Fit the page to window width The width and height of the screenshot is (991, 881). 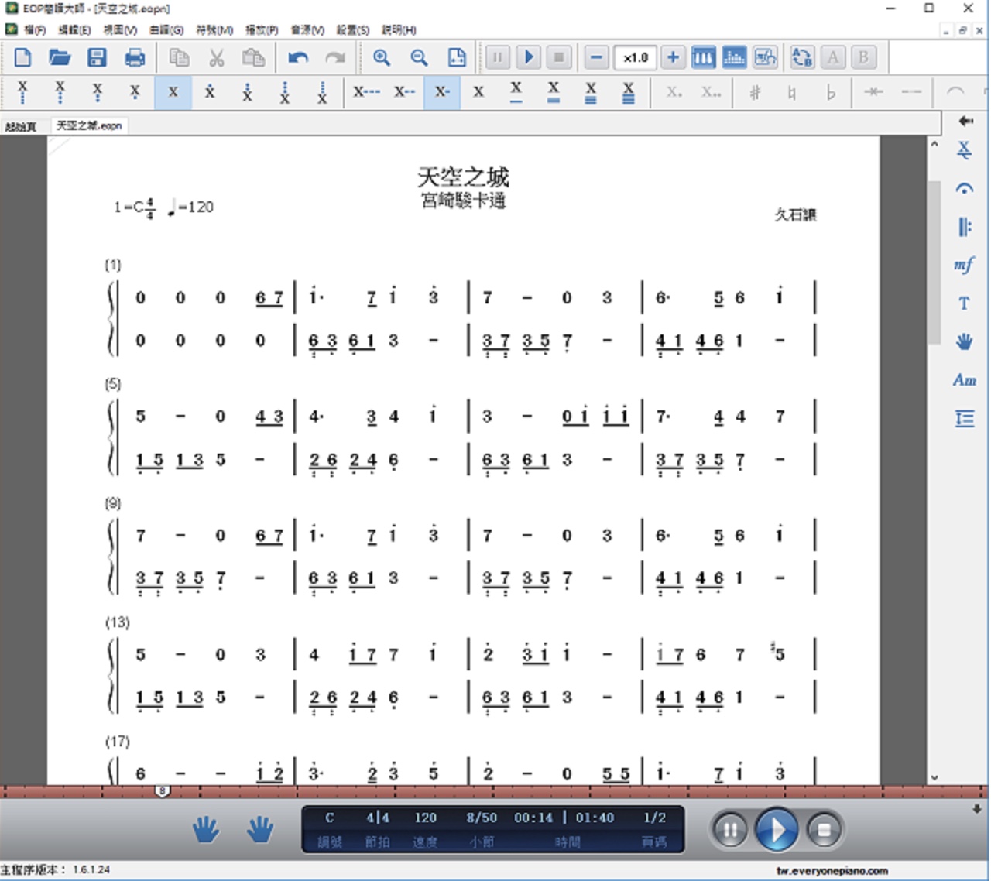click(457, 57)
